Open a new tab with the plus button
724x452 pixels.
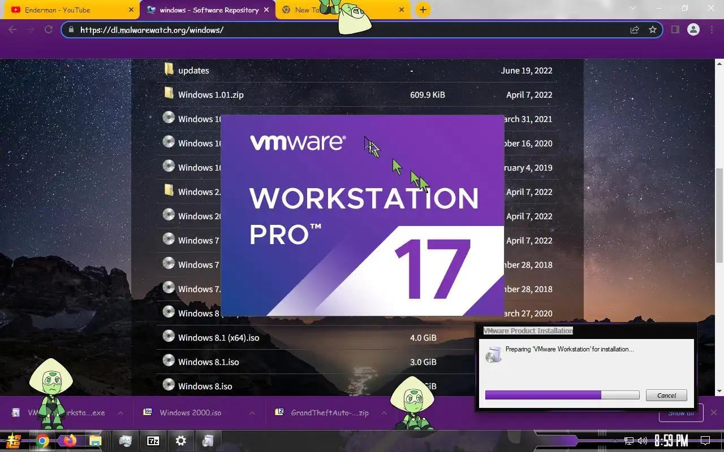click(x=423, y=10)
